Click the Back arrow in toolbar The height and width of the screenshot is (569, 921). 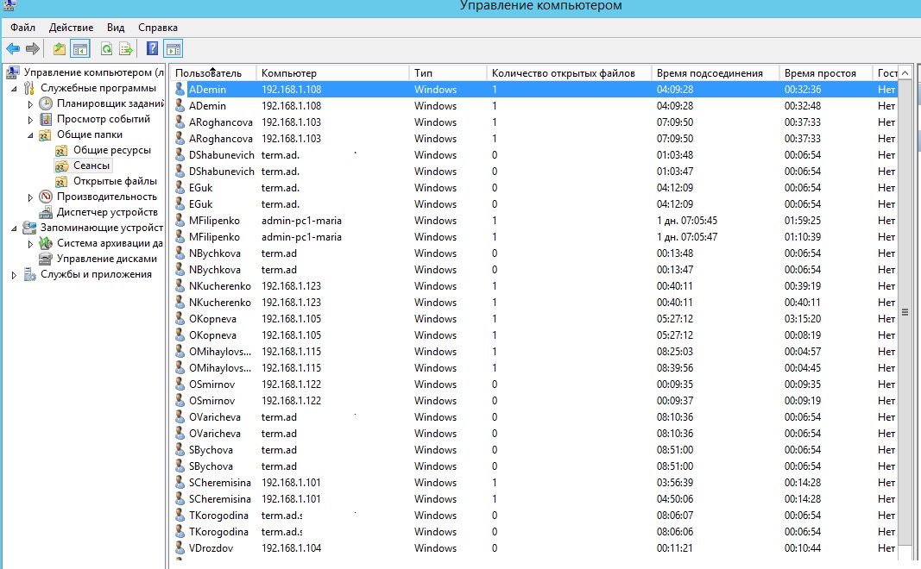click(x=13, y=49)
